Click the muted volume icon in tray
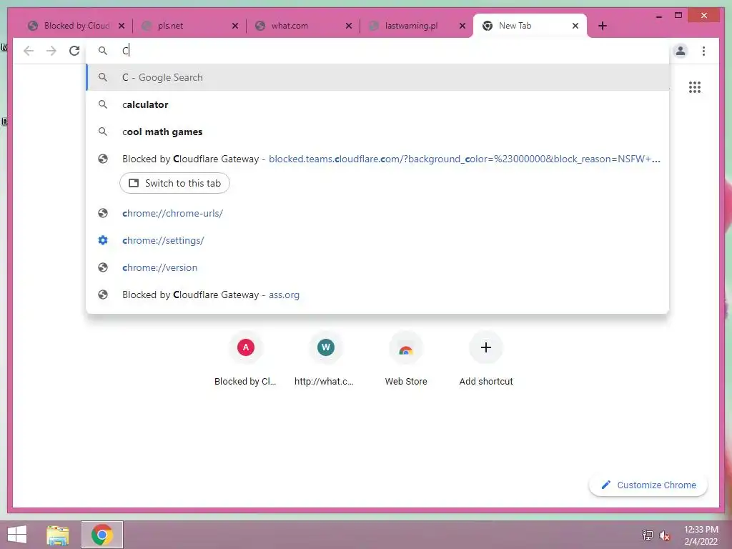The width and height of the screenshot is (732, 549). [664, 535]
